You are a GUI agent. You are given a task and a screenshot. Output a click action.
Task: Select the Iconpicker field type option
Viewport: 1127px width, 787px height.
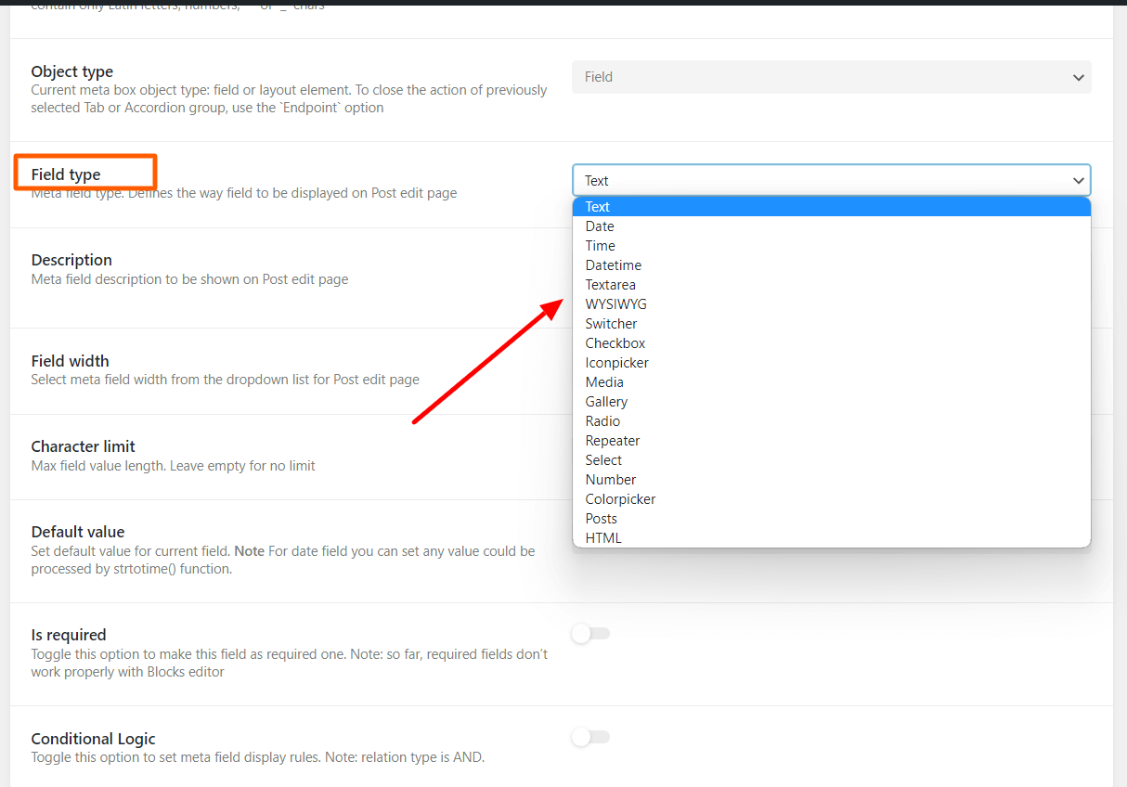[831, 363]
